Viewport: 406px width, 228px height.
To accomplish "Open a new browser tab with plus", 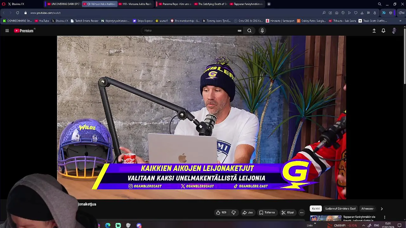I will [x=269, y=4].
